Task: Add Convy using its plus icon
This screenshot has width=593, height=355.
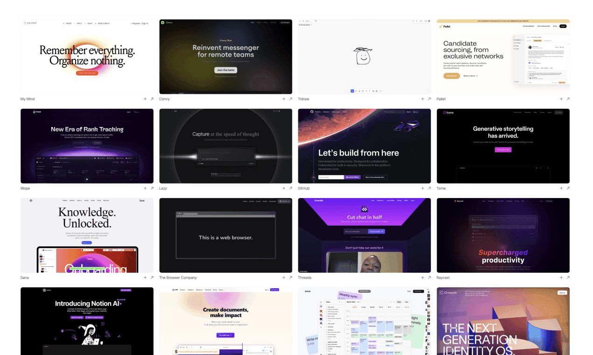Action: point(284,99)
